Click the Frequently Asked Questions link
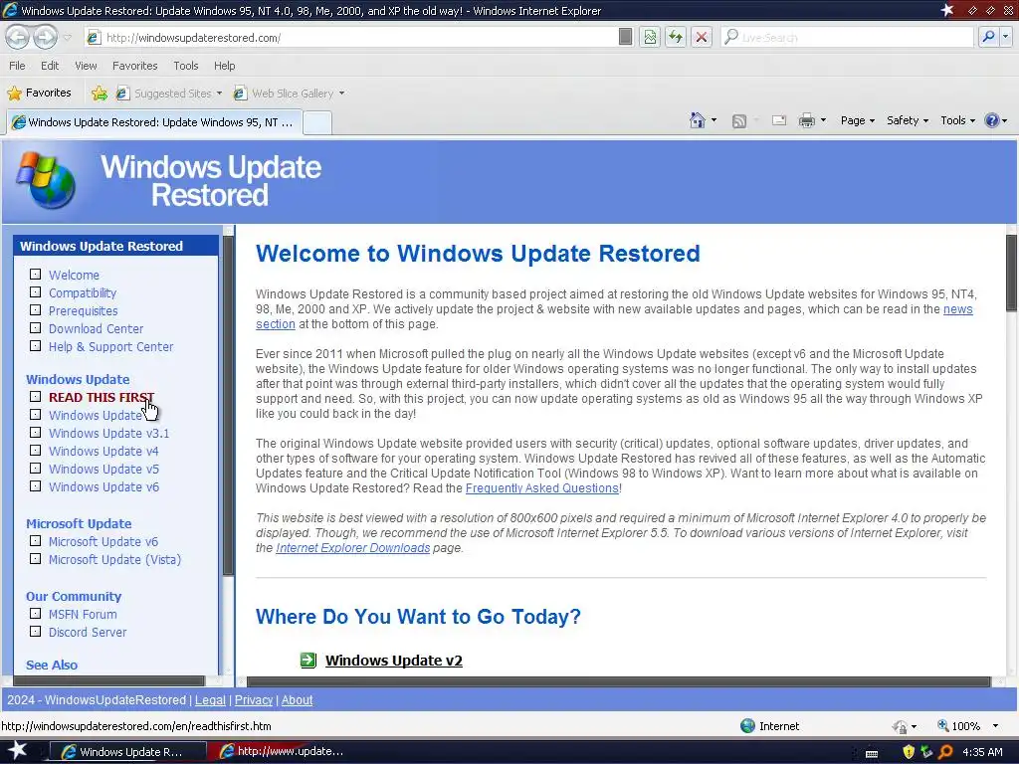Image resolution: width=1019 pixels, height=764 pixels. (542, 487)
